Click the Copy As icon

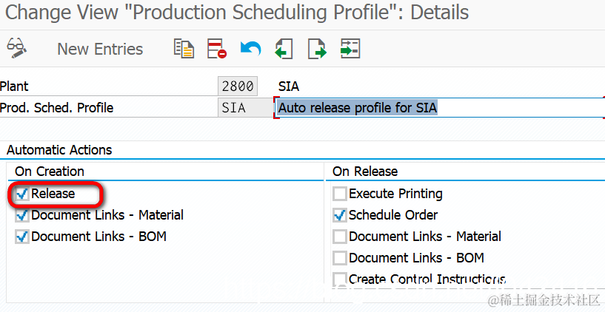(x=184, y=49)
